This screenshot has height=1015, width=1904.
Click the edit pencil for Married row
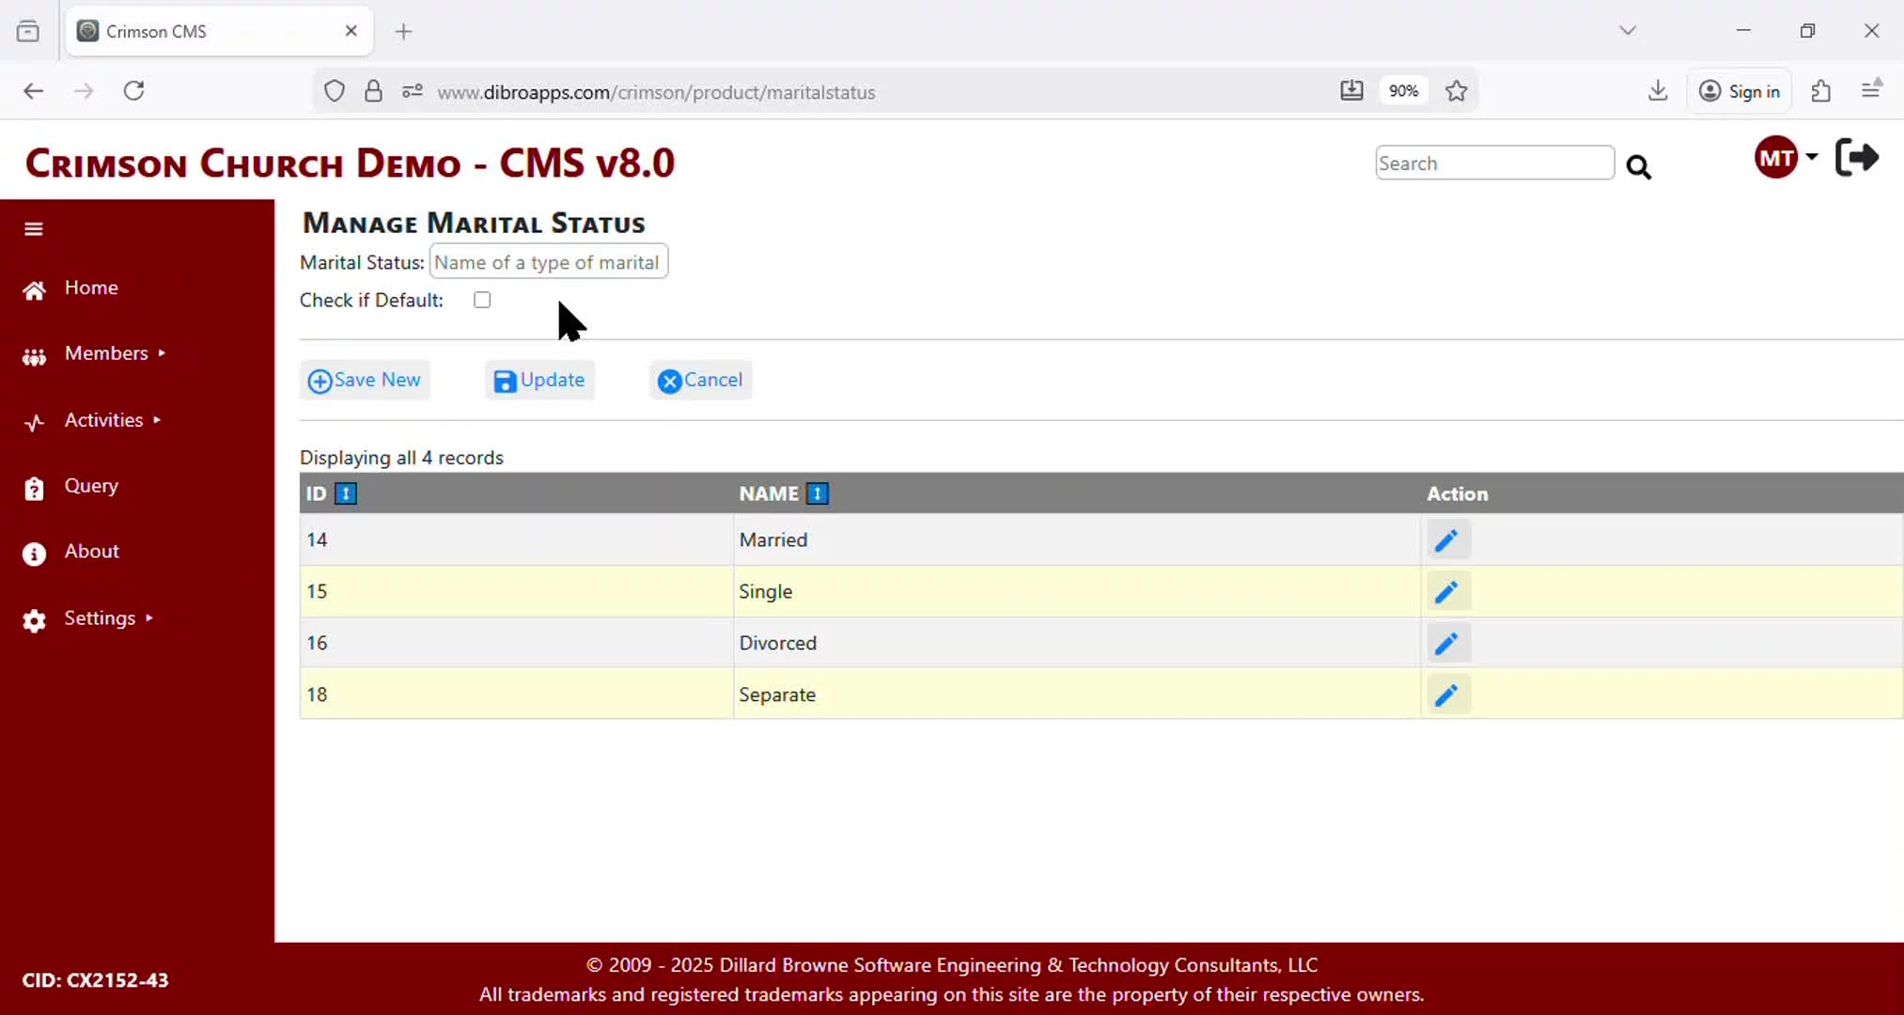[1446, 539]
